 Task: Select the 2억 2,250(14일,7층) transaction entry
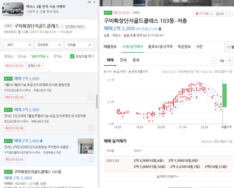(185, 167)
